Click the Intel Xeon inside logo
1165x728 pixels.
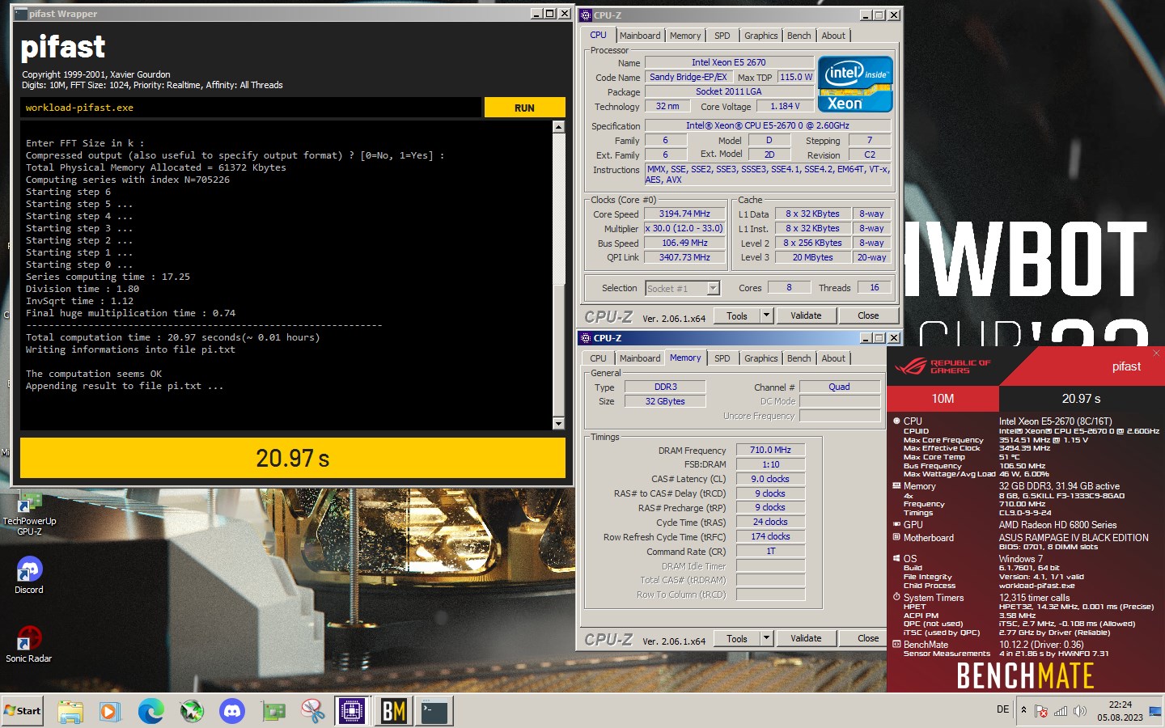click(855, 83)
